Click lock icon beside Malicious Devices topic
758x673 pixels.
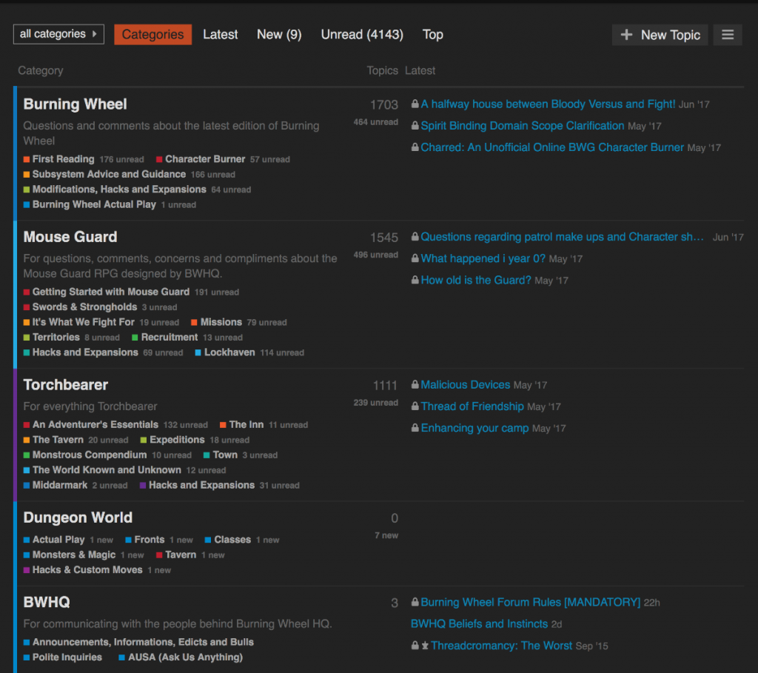click(415, 384)
